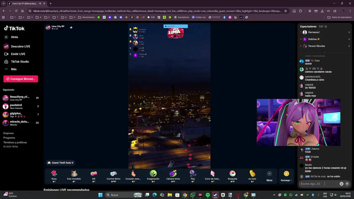The image size is (354, 199).
Task: Click the browser home button
Action: [22, 11]
